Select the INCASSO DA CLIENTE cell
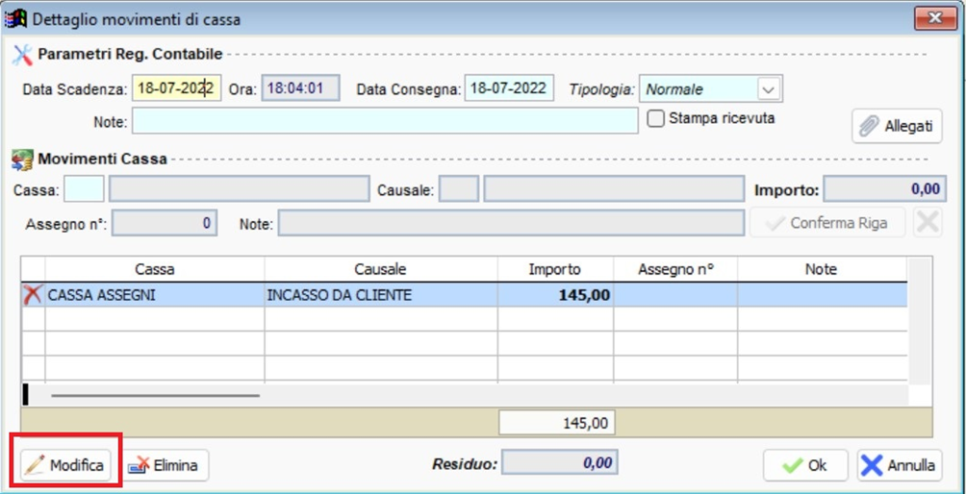Image resolution: width=966 pixels, height=494 pixels. (381, 295)
